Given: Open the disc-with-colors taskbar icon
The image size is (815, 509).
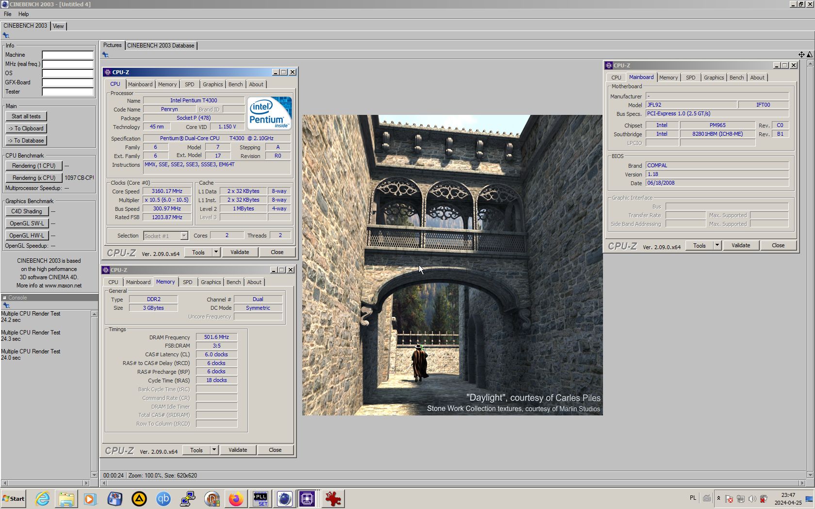Looking at the screenshot, I should (212, 498).
